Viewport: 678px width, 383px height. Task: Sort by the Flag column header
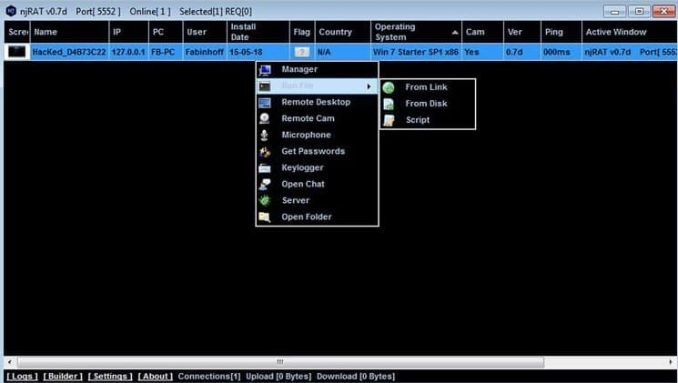tap(302, 32)
